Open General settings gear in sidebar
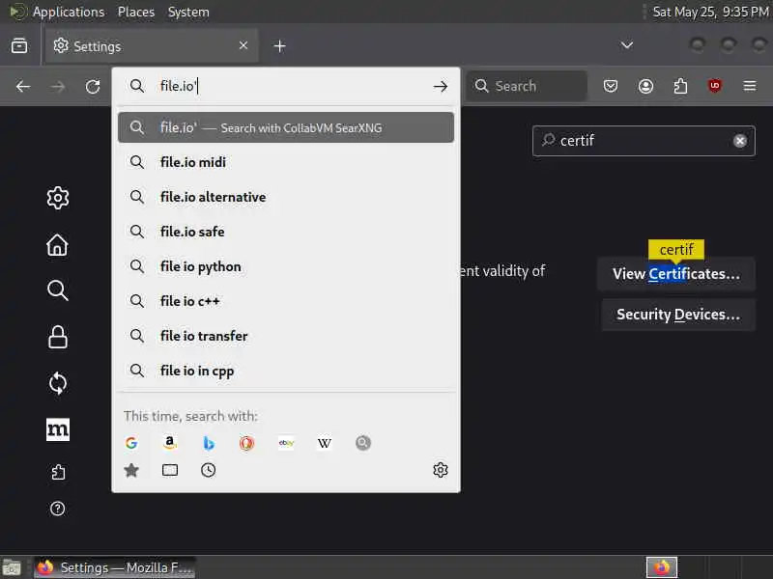This screenshot has height=579, width=773. [x=58, y=198]
